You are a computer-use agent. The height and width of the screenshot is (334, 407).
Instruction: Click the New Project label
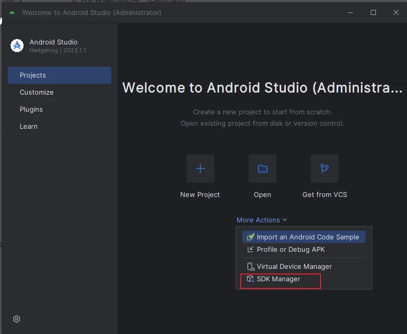200,194
